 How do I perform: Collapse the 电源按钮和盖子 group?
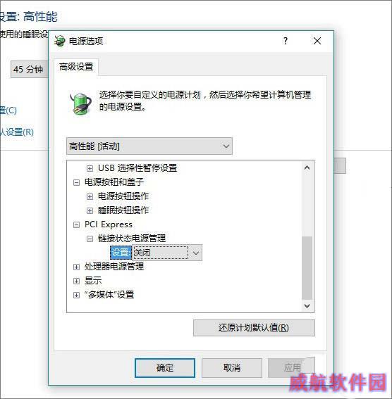pos(76,182)
